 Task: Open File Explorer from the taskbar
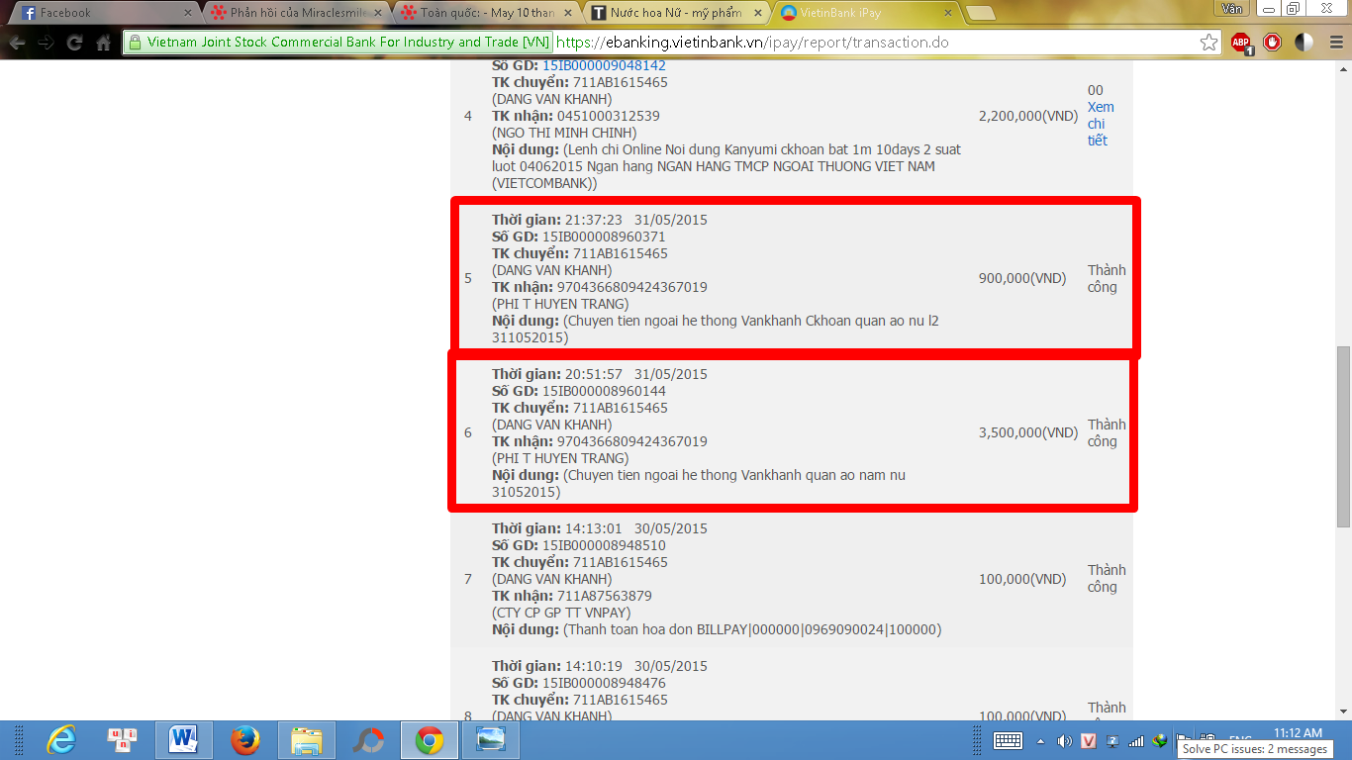point(306,739)
